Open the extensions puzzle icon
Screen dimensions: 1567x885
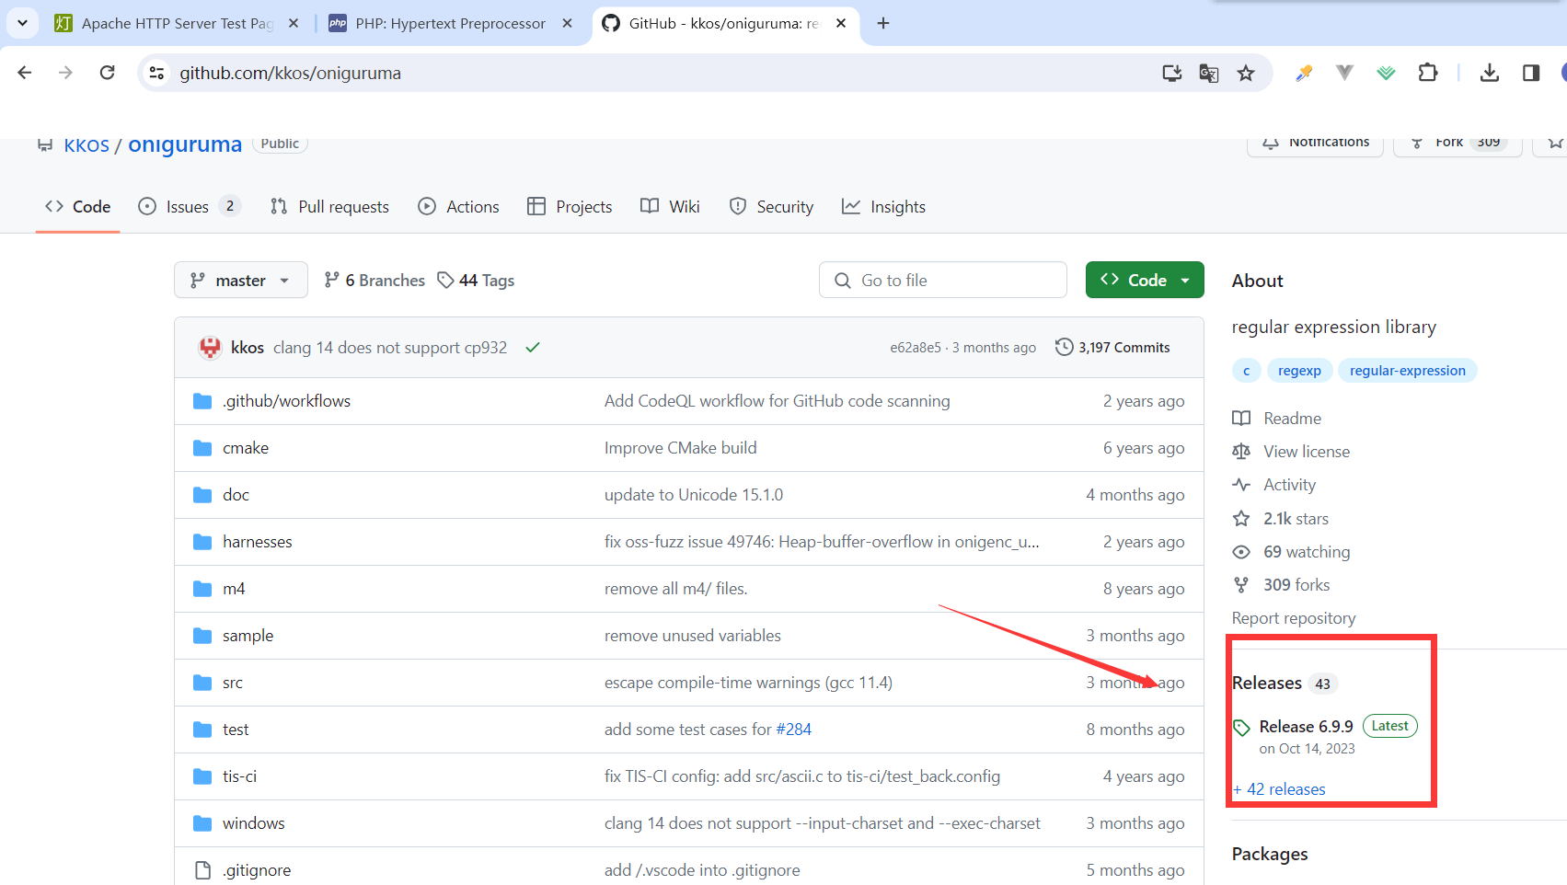point(1428,73)
